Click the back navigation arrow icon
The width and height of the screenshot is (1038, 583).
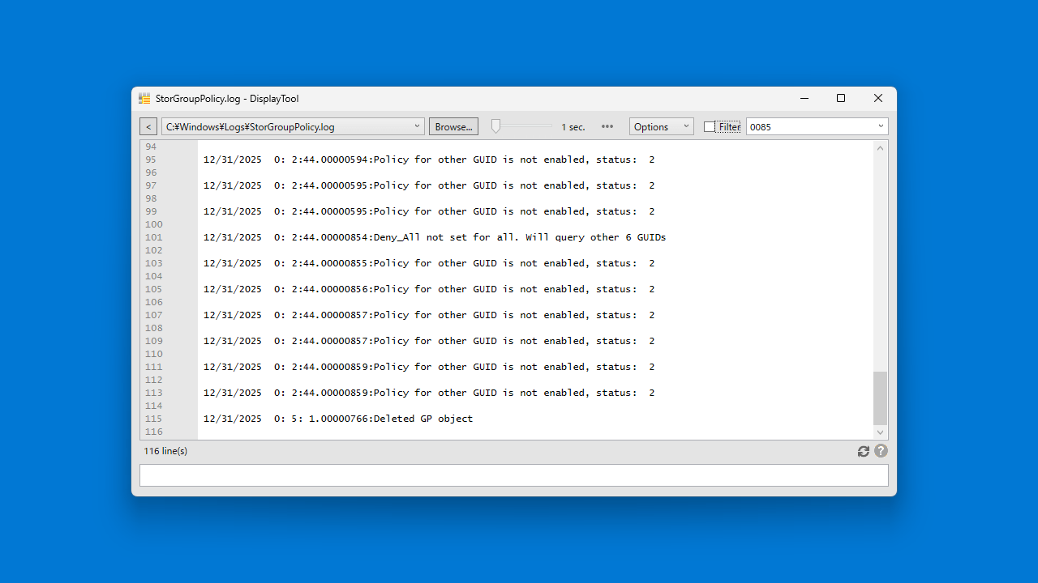coord(148,126)
